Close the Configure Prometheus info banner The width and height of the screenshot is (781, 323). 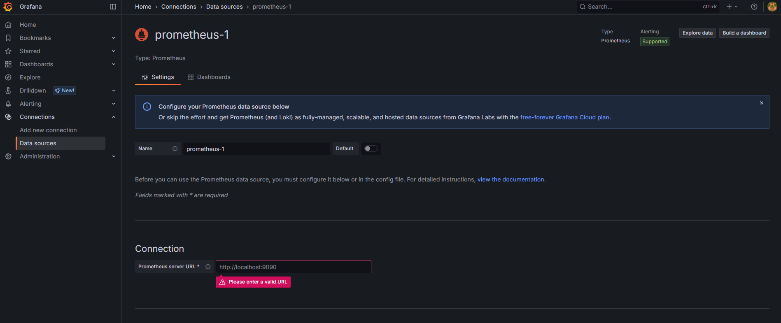pos(762,103)
